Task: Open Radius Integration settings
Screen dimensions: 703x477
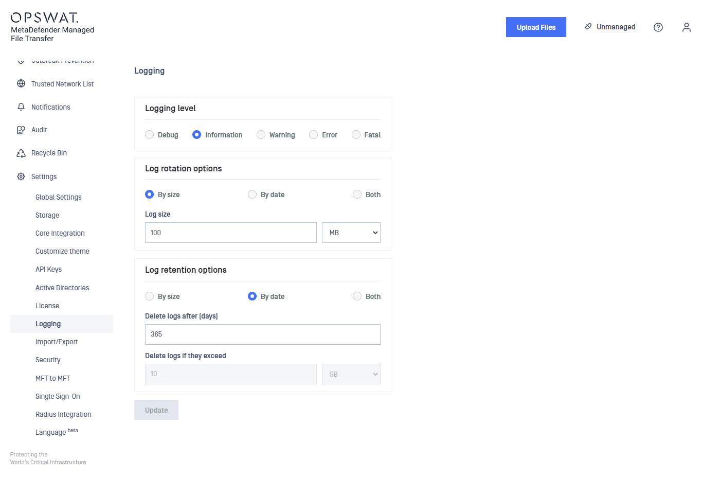Action: tap(63, 414)
